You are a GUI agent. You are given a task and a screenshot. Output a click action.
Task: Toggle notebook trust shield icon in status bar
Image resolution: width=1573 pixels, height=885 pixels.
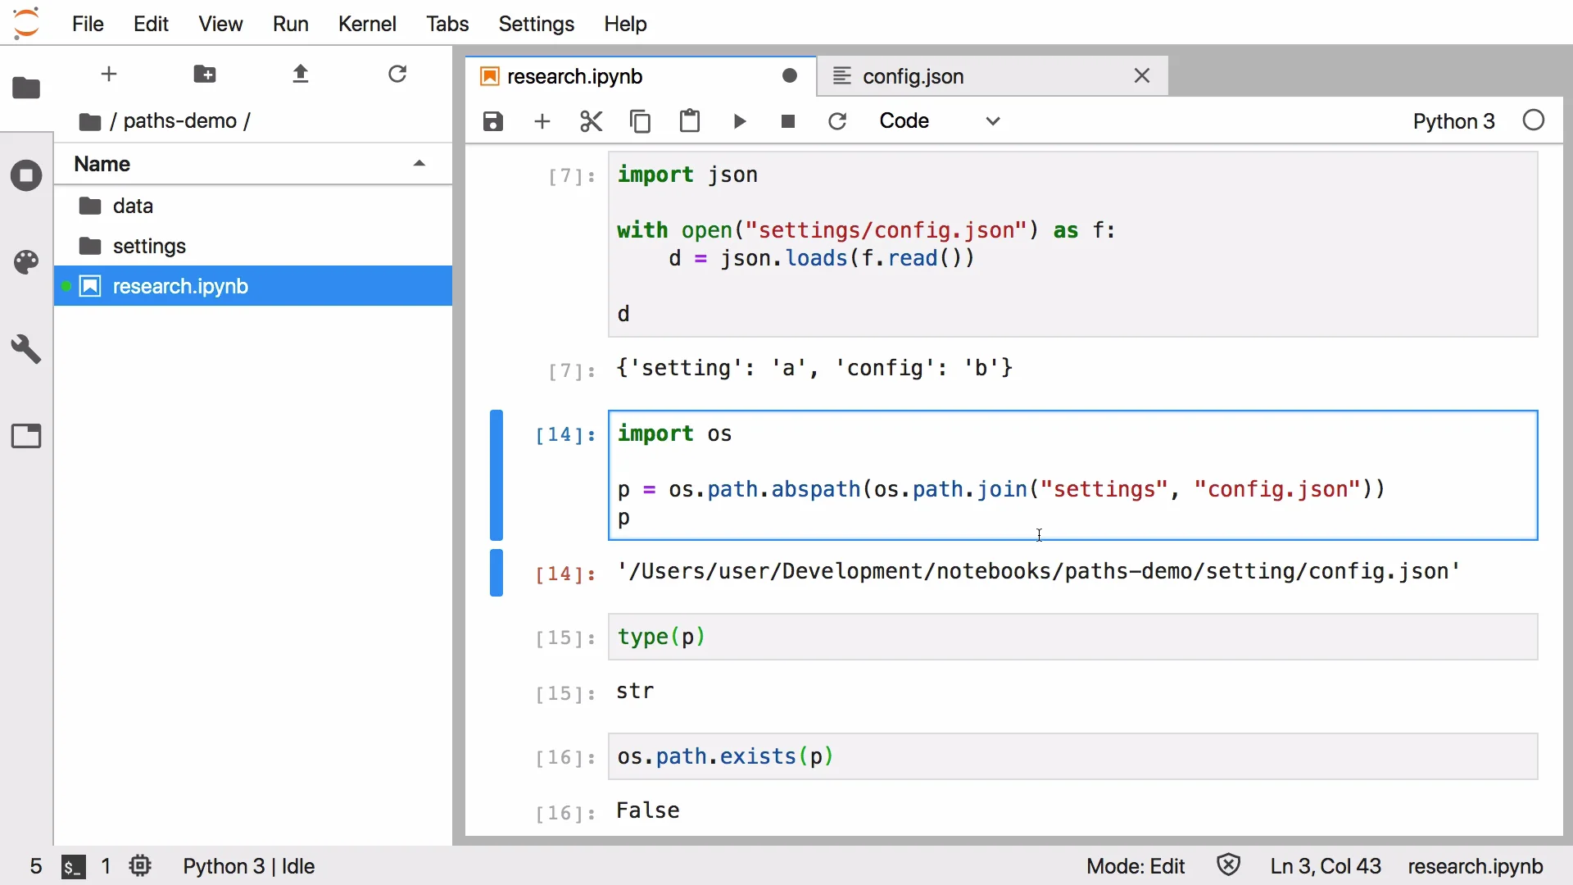tap(1228, 865)
